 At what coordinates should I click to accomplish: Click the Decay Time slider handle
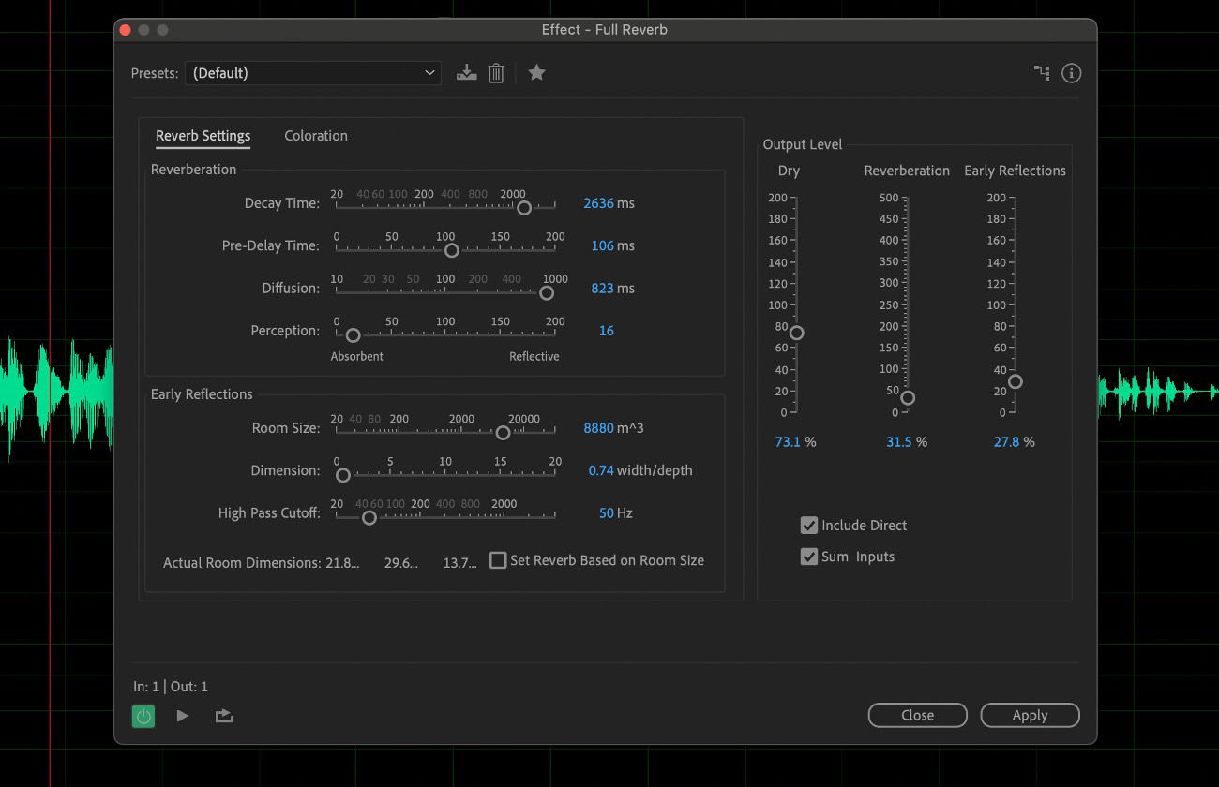point(523,207)
